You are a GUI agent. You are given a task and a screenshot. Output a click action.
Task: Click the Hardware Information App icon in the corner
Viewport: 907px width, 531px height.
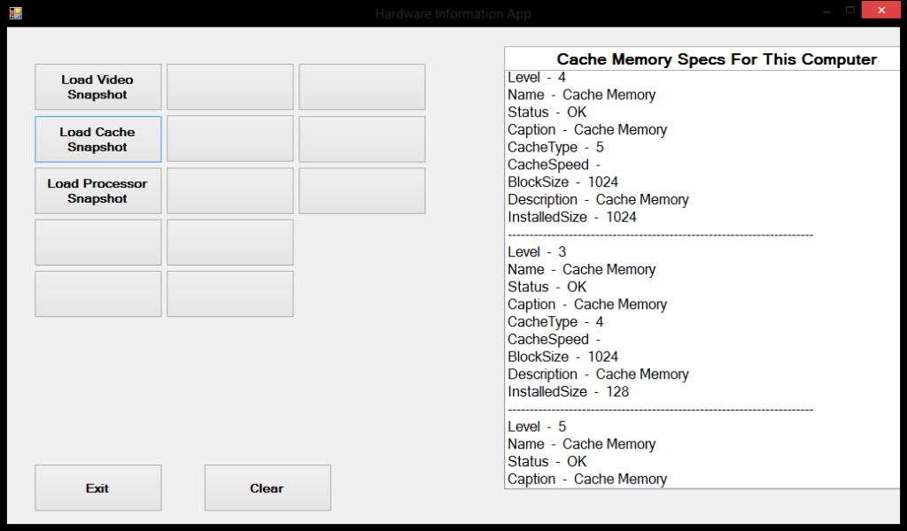coord(15,12)
